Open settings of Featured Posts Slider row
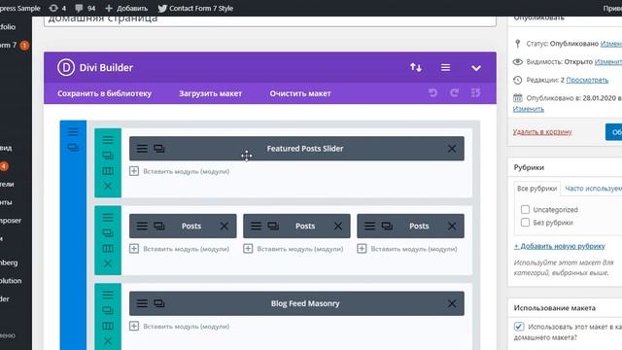This screenshot has height=350, width=622. pos(108,140)
